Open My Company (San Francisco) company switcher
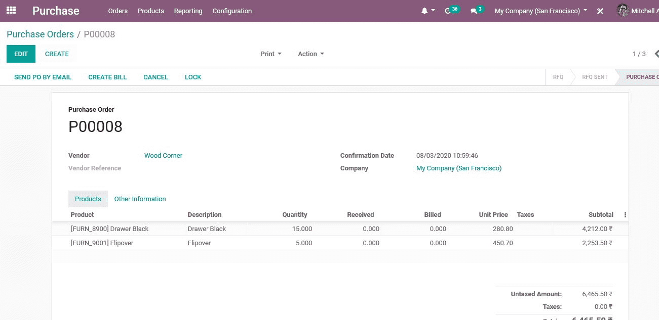The height and width of the screenshot is (320, 659). tap(541, 11)
